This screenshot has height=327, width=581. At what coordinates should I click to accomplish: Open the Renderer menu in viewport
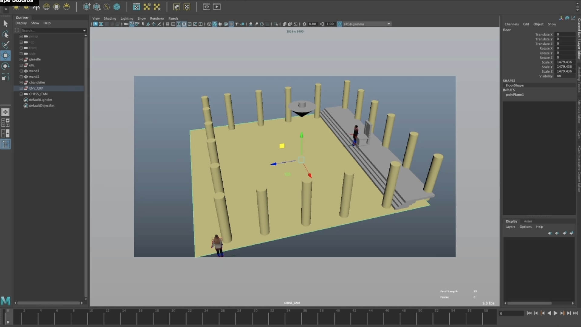[157, 18]
